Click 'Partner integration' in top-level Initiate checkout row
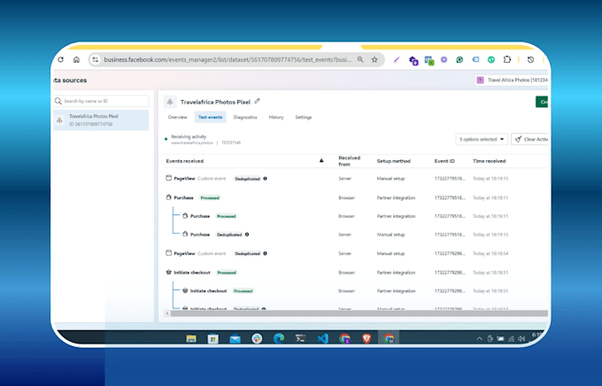This screenshot has width=602, height=386. [396, 273]
